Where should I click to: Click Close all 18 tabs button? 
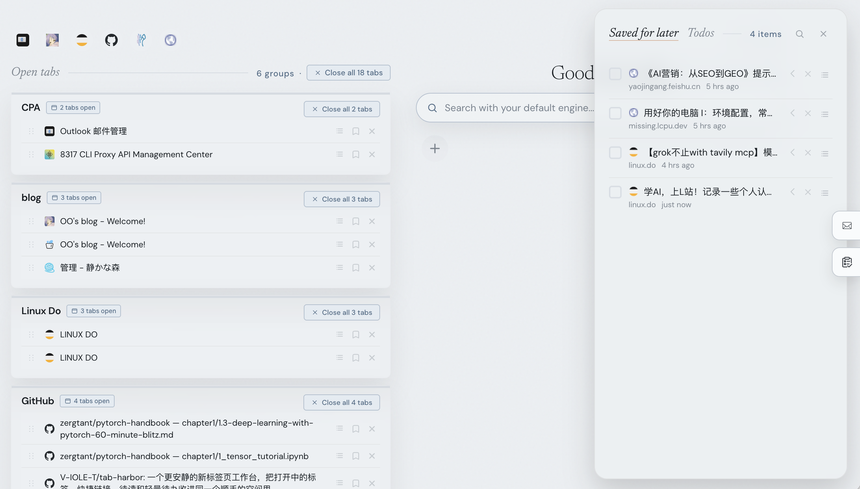pos(348,73)
